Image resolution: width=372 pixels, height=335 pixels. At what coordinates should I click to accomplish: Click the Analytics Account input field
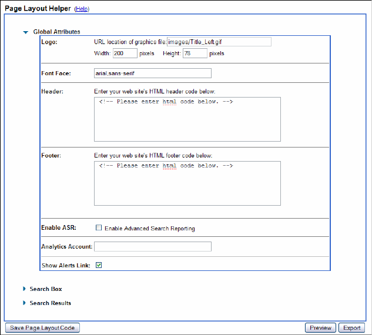pos(152,247)
